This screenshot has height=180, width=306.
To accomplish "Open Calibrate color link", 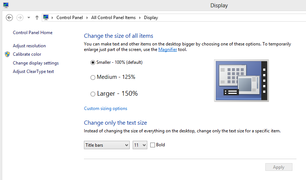I will pyautogui.click(x=27, y=54).
